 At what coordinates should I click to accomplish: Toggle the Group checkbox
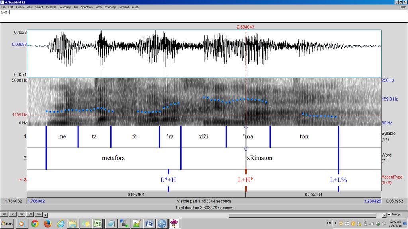tap(389, 214)
